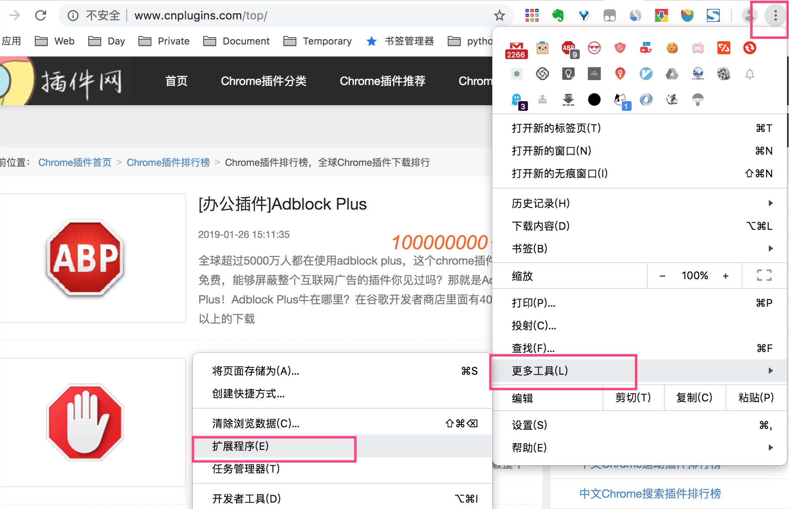Click the Adblock Plus ABP thumbnail image
The image size is (789, 509).
85,258
